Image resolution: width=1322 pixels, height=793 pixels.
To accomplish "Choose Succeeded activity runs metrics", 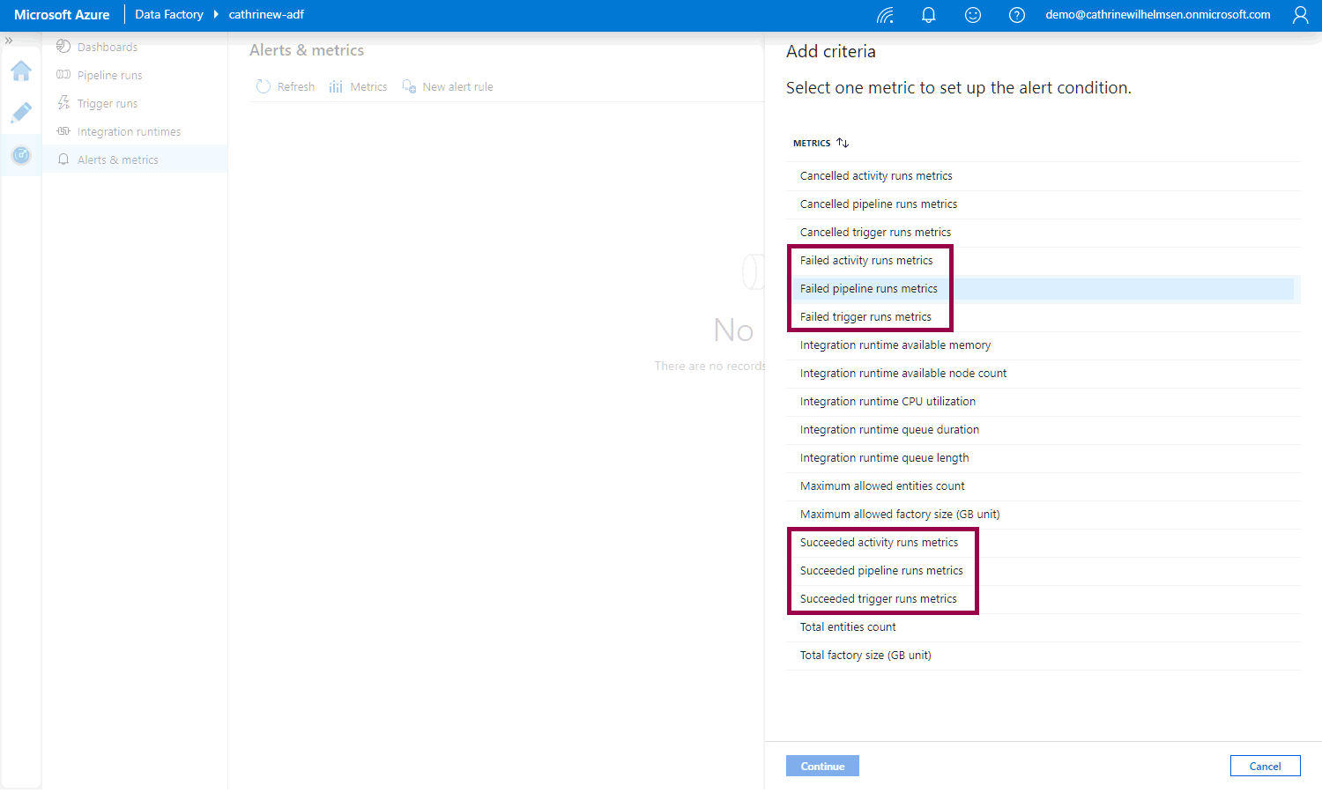I will click(x=879, y=543).
